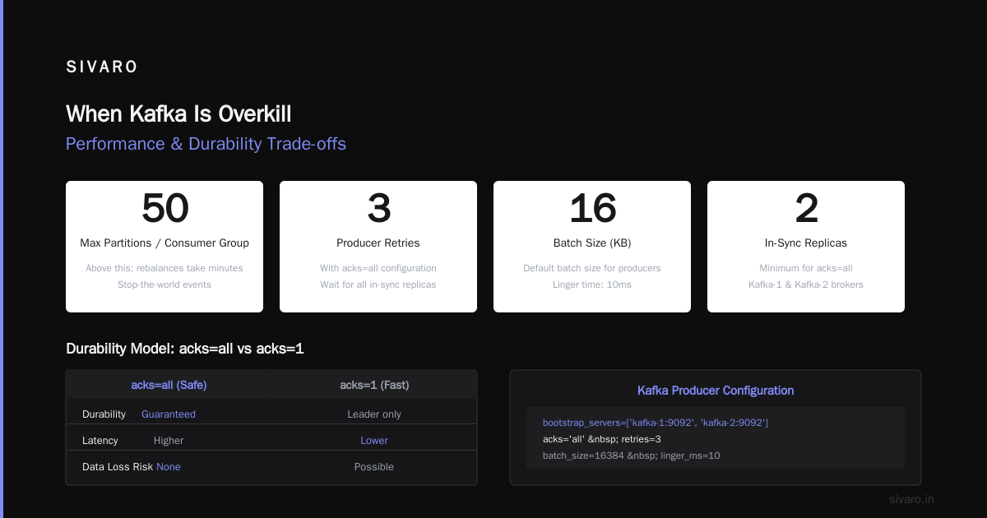Click the Kafka Producer Configuration title
Viewport: 987px width, 518px height.
(716, 391)
